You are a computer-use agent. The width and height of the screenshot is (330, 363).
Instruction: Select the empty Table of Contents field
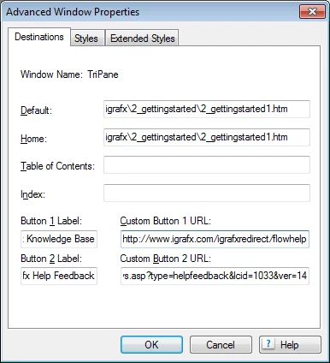click(207, 164)
